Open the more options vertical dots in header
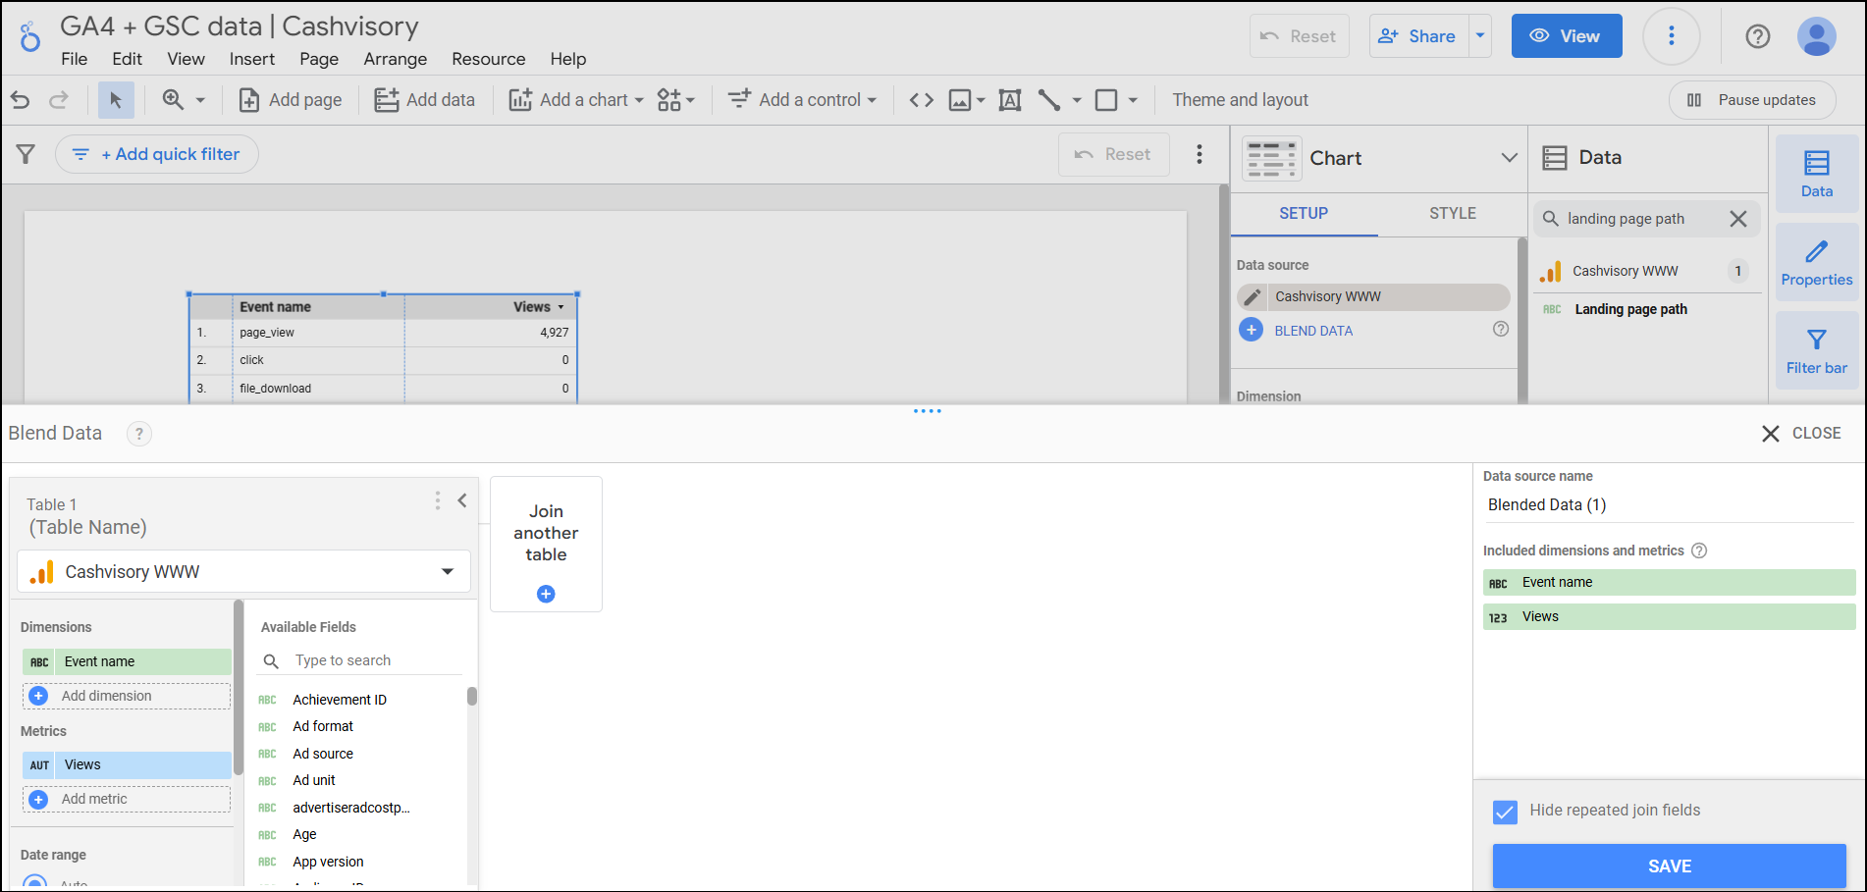The width and height of the screenshot is (1867, 892). click(x=1672, y=36)
